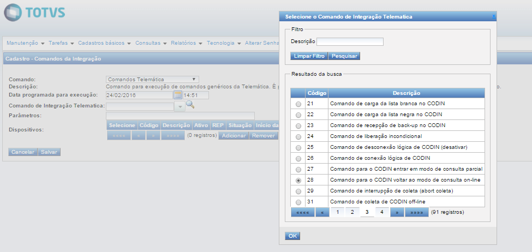The image size is (532, 252).
Task: Go to results page 2
Action: click(352, 212)
